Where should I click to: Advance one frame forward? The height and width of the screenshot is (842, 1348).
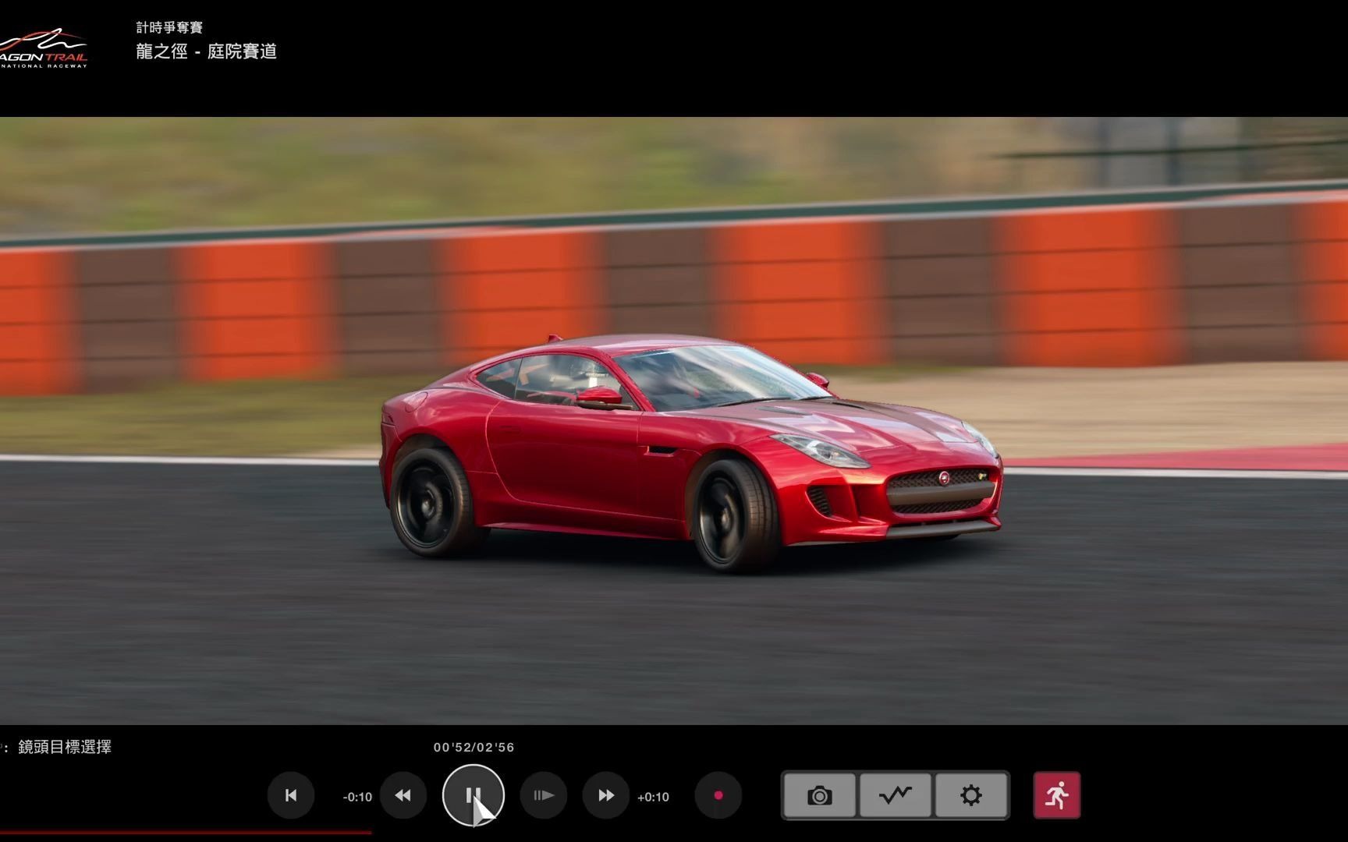pyautogui.click(x=543, y=796)
